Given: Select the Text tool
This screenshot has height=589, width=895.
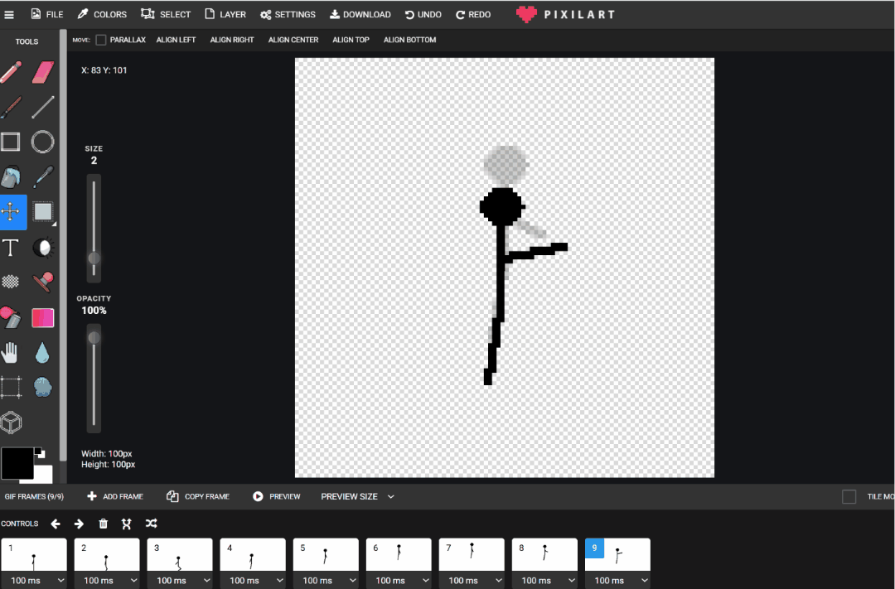Looking at the screenshot, I should (x=10, y=248).
